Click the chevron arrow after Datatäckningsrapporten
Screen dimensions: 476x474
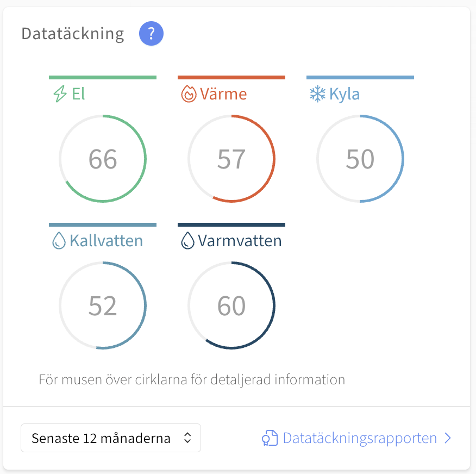[448, 438]
